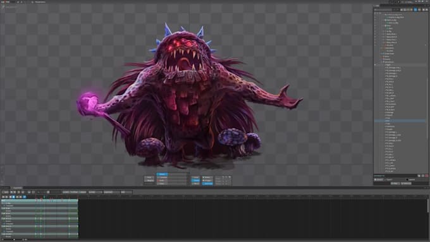430x242 pixels.
Task: Step to the next keyframe
Action: coord(17,197)
